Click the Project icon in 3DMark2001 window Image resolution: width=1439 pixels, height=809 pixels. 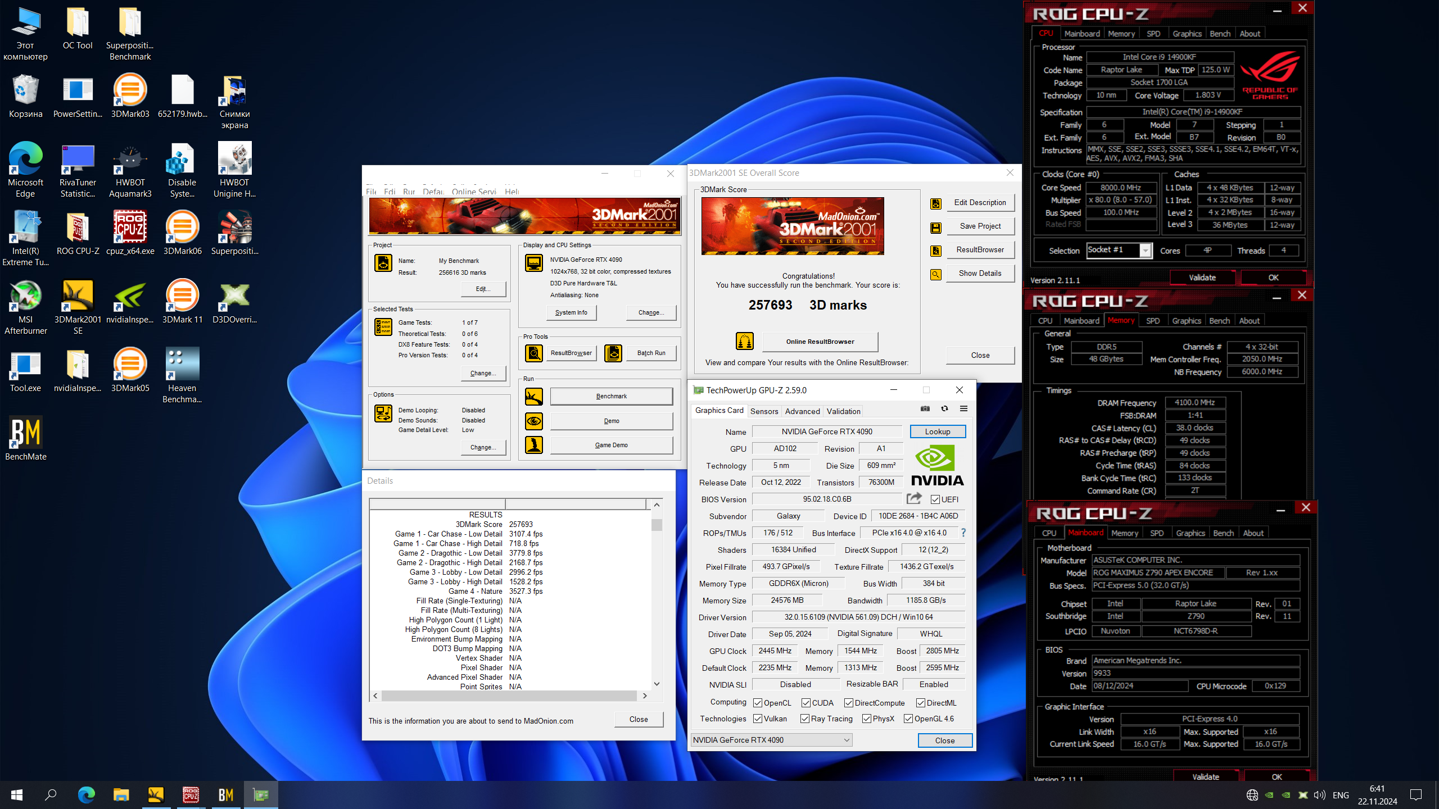pos(383,263)
